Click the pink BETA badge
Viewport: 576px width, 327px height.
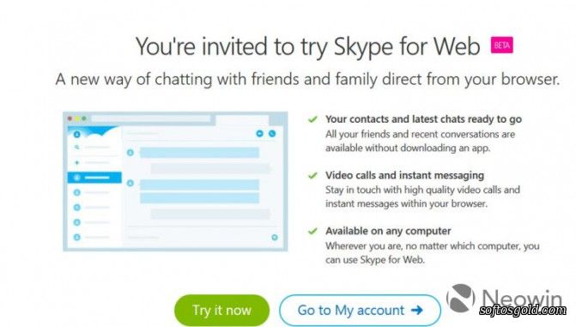click(502, 45)
